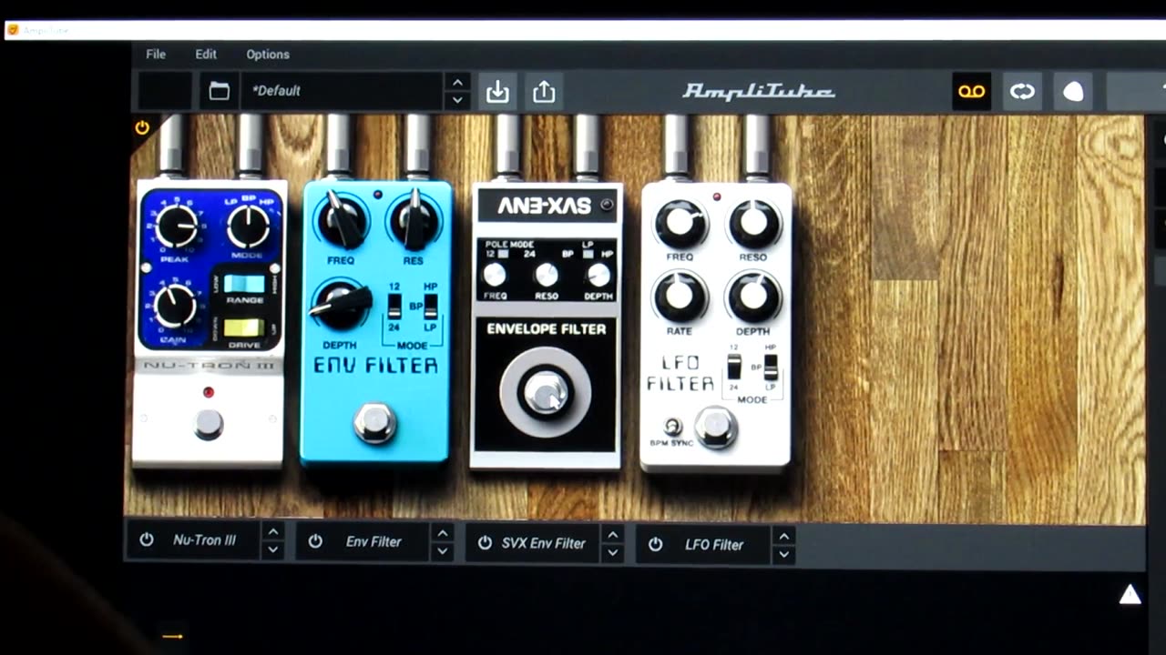This screenshot has width=1166, height=655.
Task: Step LFO Filter slot model up
Action: pyautogui.click(x=783, y=537)
